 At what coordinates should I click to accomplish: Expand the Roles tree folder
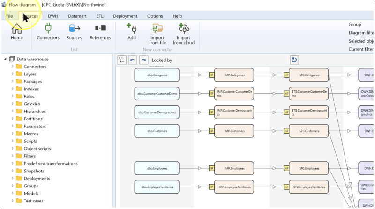coord(13,96)
